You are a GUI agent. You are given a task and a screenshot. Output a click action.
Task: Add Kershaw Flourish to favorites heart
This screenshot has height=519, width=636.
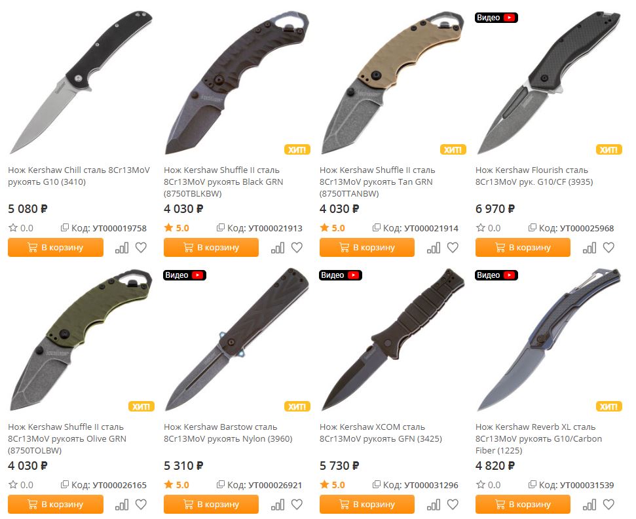[x=608, y=248]
